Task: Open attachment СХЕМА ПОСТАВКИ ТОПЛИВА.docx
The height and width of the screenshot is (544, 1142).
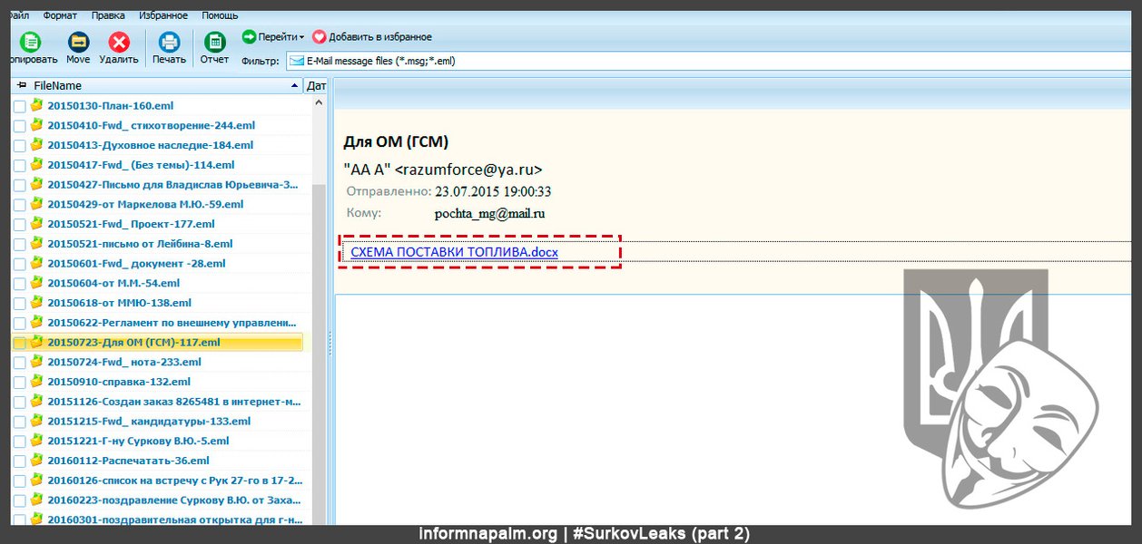Action: pos(454,252)
